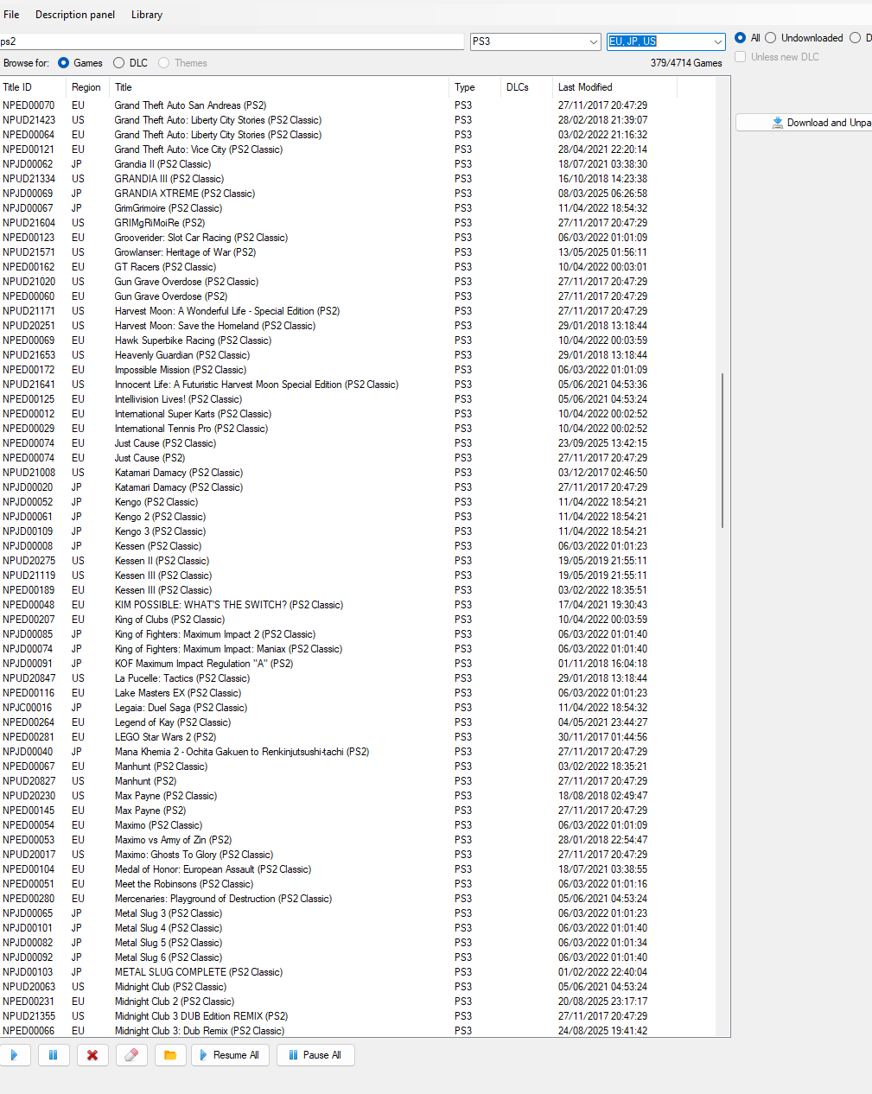Select Legend of Kay (PS2 Classic)
The width and height of the screenshot is (872, 1094).
tap(359, 722)
